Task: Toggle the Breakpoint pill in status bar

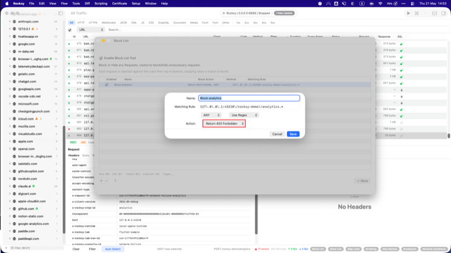Action: click(x=410, y=249)
